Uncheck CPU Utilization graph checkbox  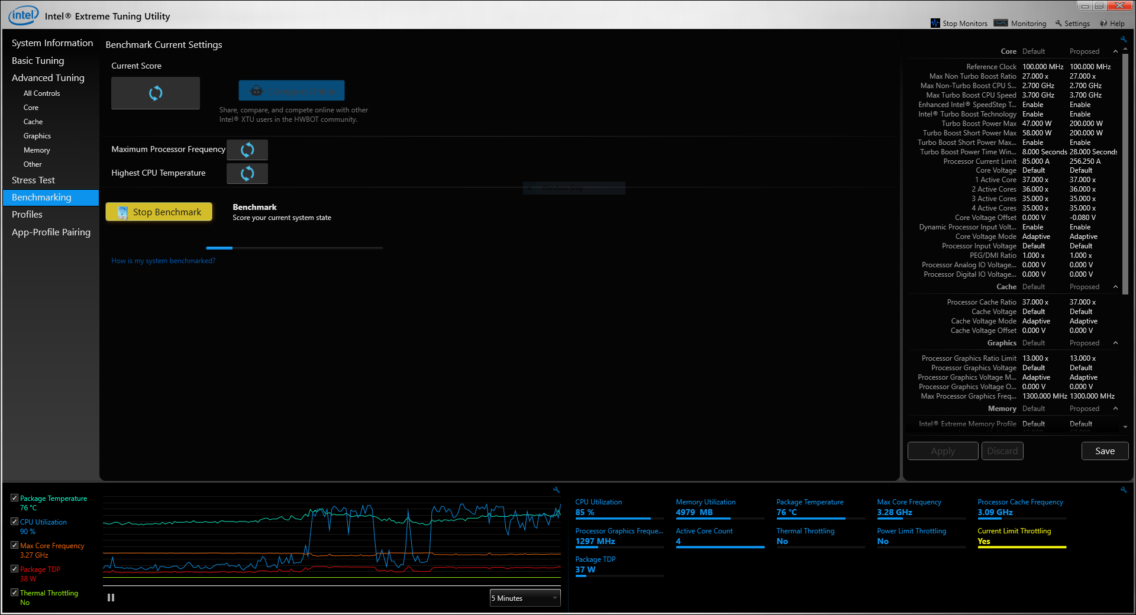[x=14, y=522]
